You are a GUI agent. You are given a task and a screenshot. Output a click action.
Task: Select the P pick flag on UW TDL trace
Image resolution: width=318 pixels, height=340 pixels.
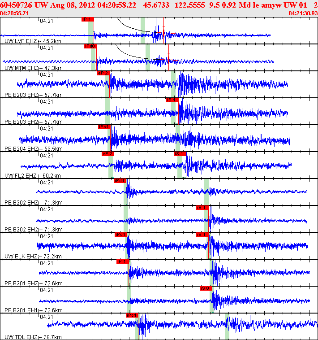pos(132,315)
